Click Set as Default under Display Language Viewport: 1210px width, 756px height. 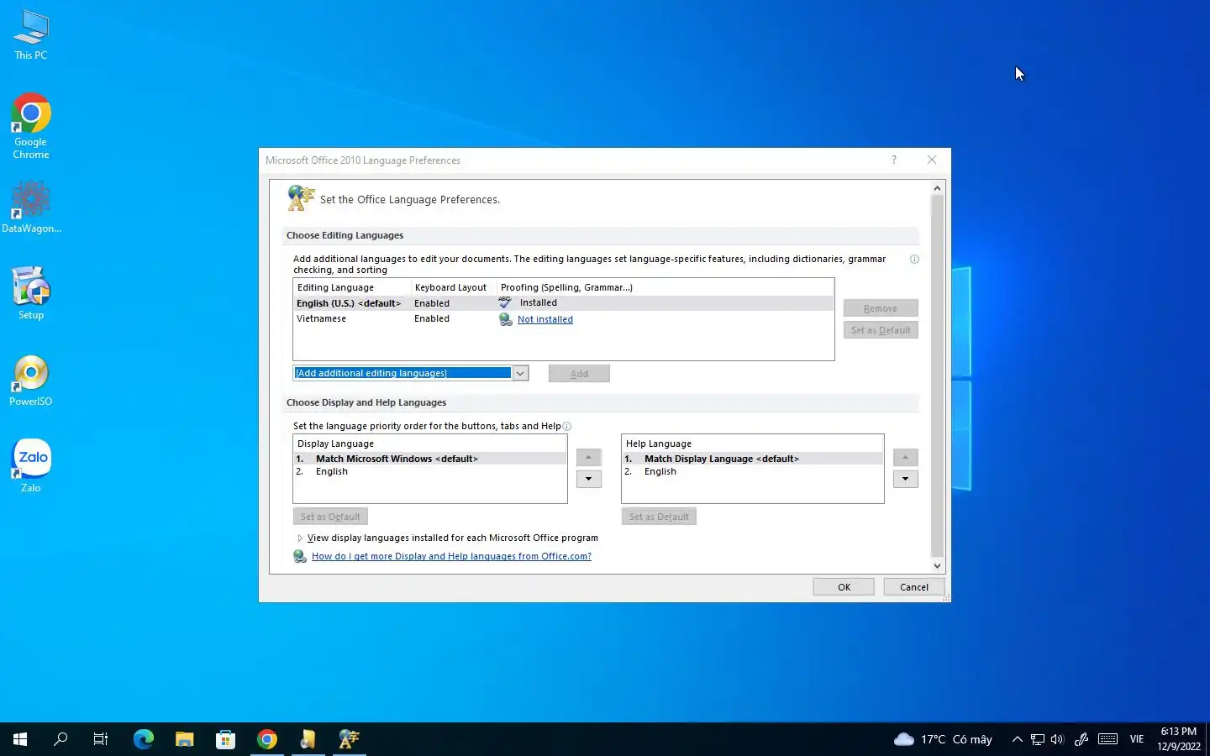[x=330, y=517]
